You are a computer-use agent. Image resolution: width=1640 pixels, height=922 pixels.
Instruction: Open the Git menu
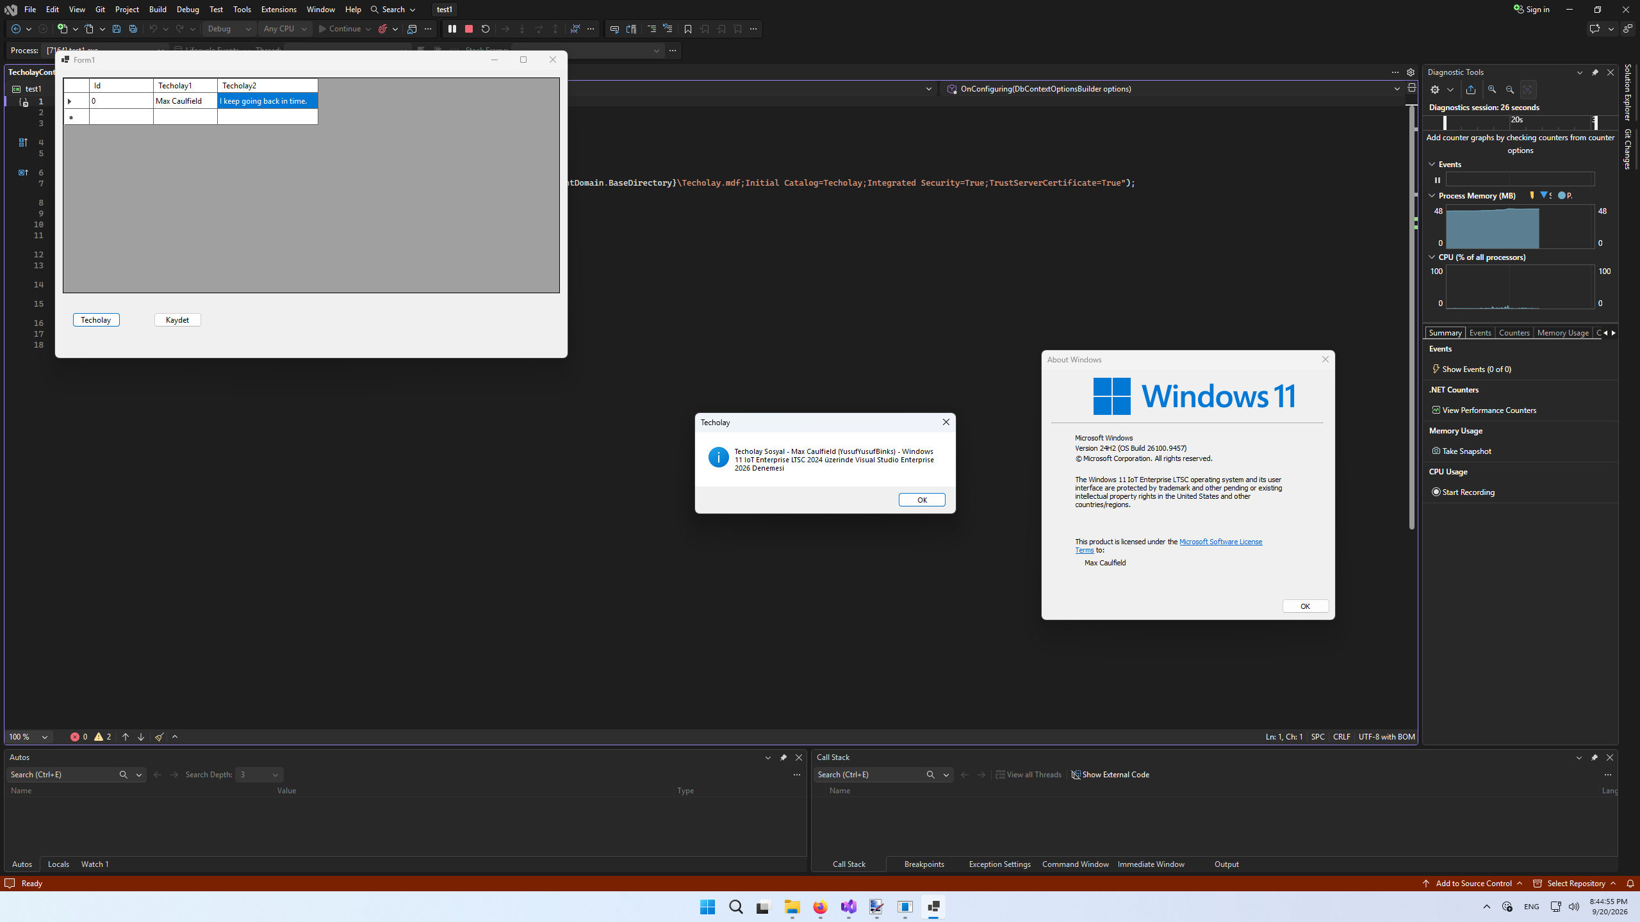tap(100, 10)
